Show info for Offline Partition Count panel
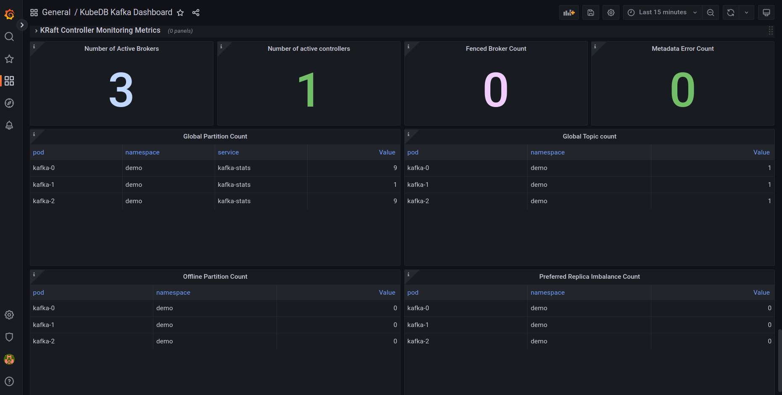Screen dimensions: 782x395 tap(34, 274)
